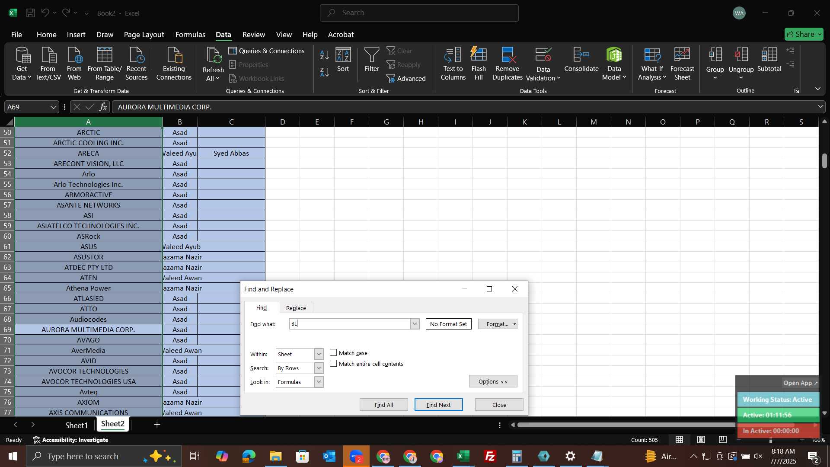Click Subtotal in Outline group
The width and height of the screenshot is (830, 467).
coord(769,60)
